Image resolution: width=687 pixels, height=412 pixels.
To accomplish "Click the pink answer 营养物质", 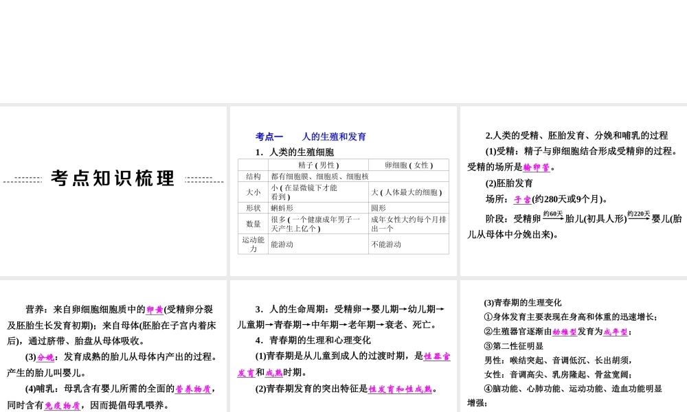I will (x=193, y=389).
